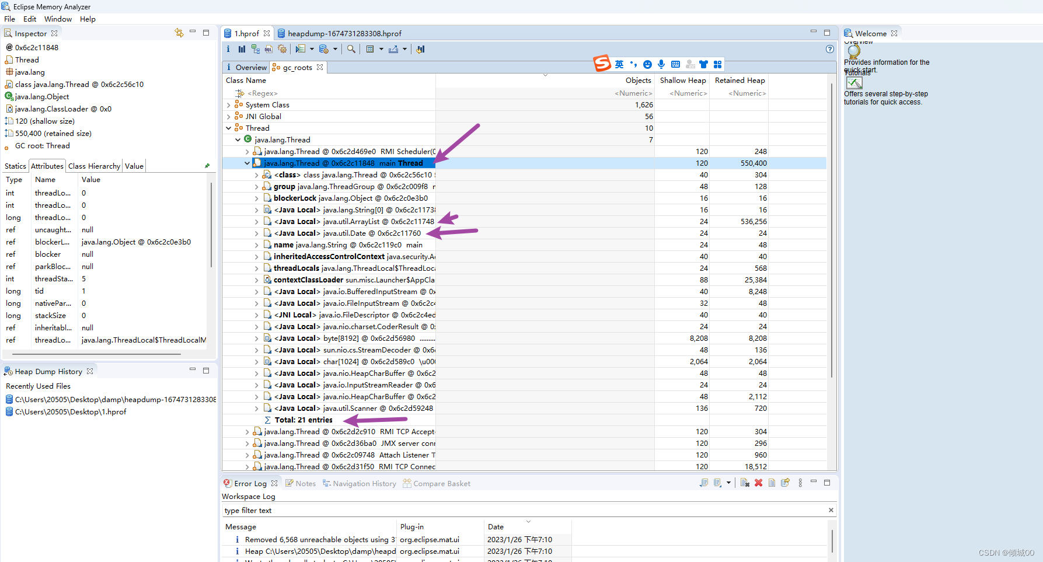Viewport: 1043px width, 562px height.
Task: Open calculate retained size dropdown arrow
Action: click(x=381, y=49)
